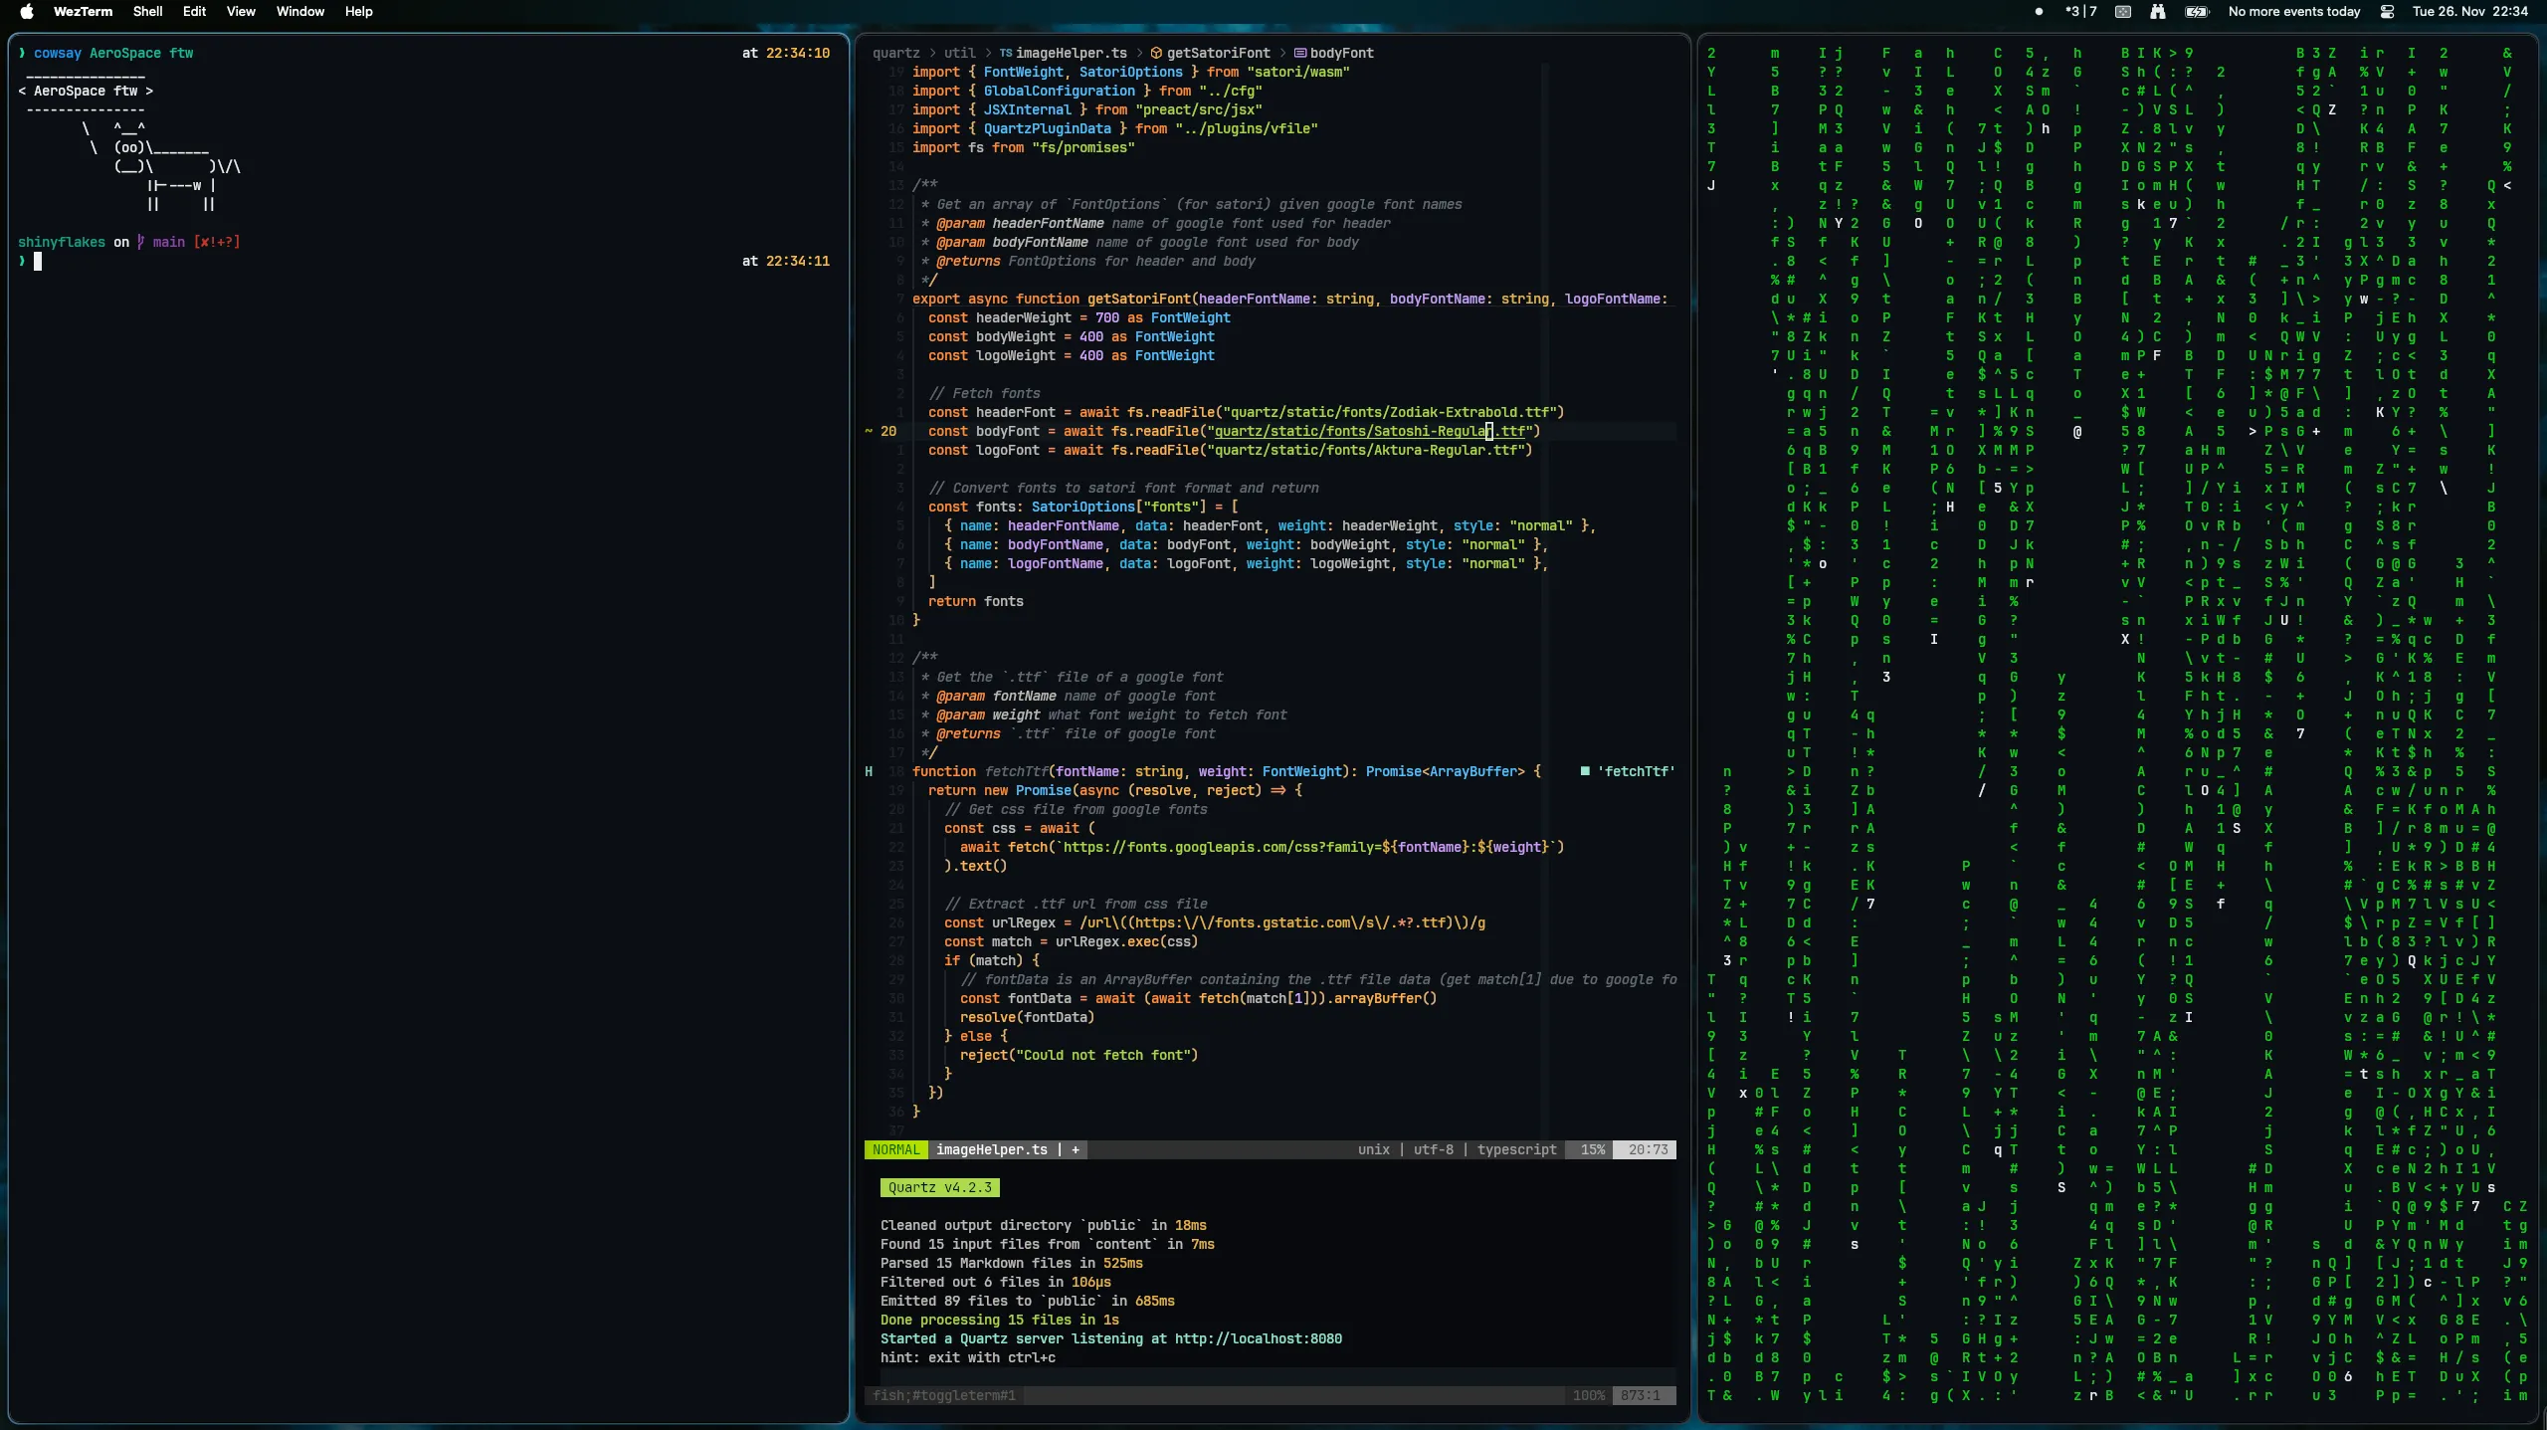The image size is (2547, 1430).
Task: Open the Window menu
Action: [299, 12]
